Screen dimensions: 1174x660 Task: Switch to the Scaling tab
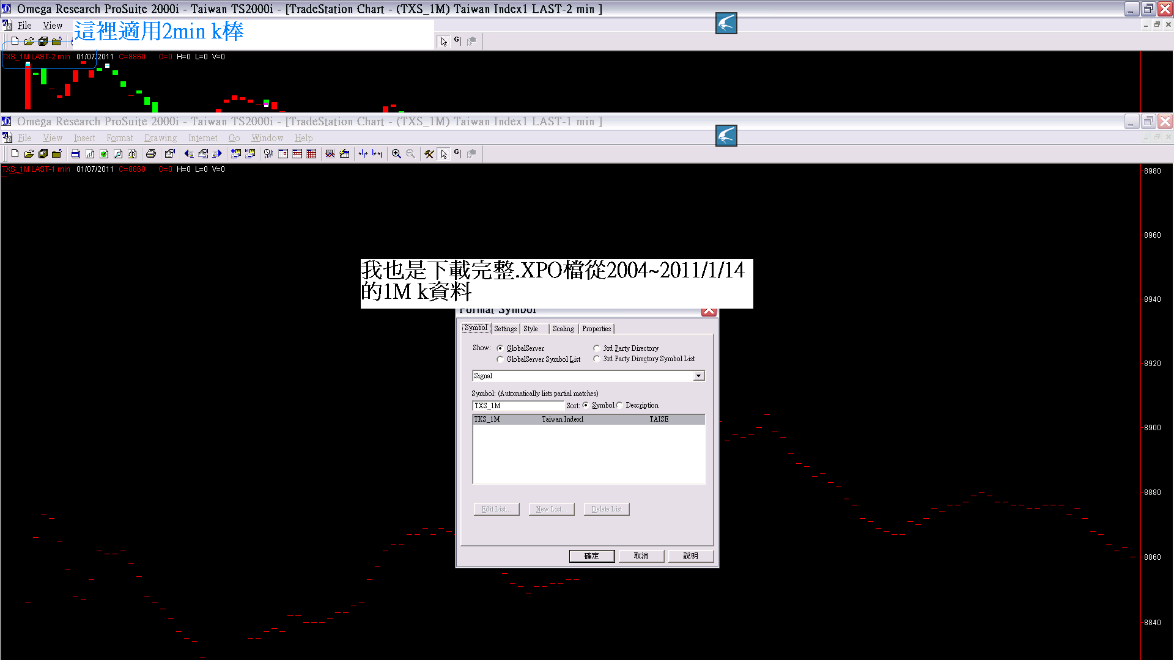pos(563,329)
